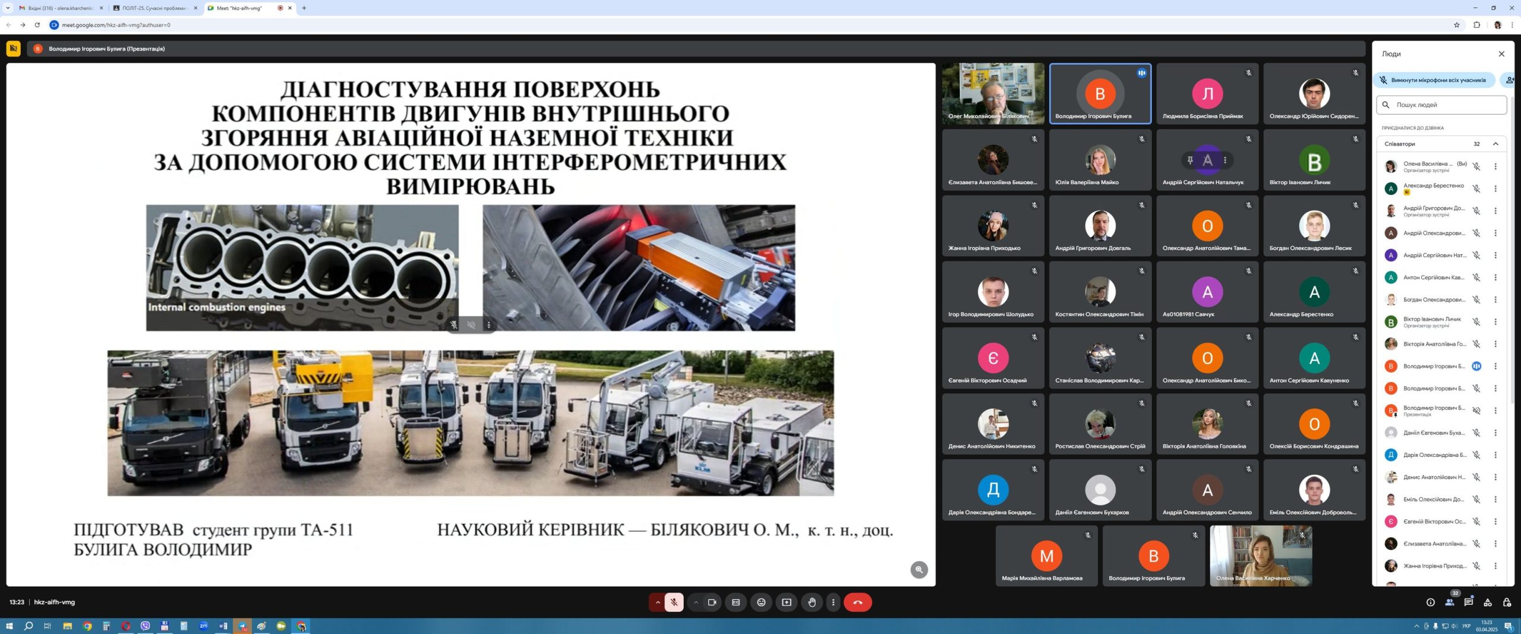
Task: Open host controls lock icon
Action: 1507,602
